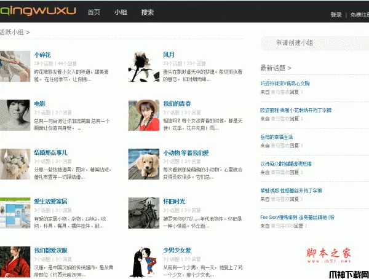
Task: Open the 小碎花 group thumbnail
Action: pos(15,66)
